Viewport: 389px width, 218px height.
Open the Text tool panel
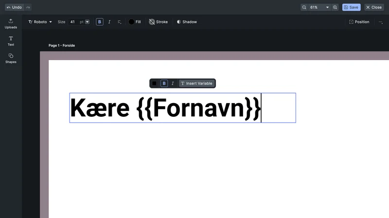(x=11, y=41)
